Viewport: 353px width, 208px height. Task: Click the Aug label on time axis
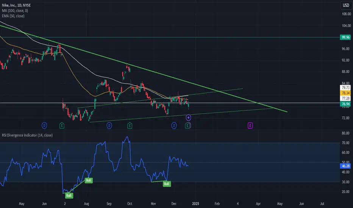[x=86, y=203]
